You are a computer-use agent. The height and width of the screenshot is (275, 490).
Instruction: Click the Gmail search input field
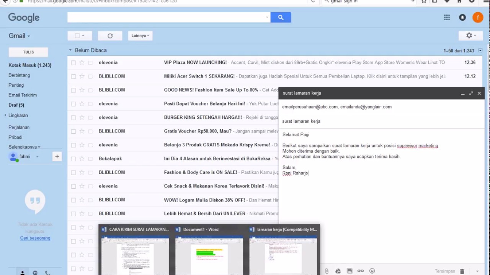[x=166, y=17]
